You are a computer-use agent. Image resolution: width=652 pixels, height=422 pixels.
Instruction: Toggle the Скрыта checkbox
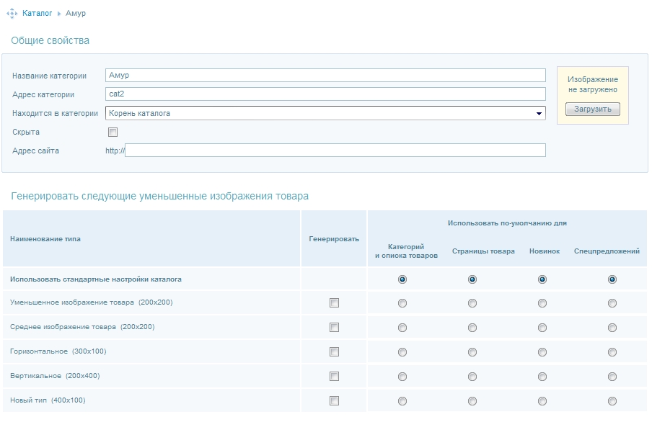[x=113, y=133]
